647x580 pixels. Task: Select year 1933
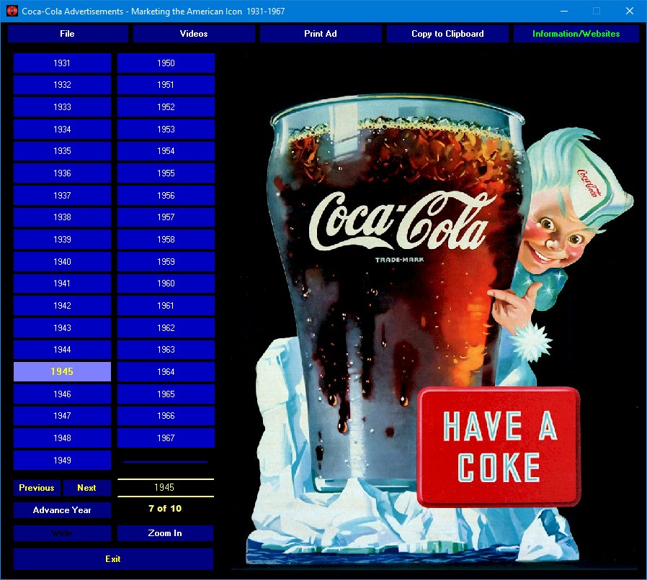click(62, 107)
